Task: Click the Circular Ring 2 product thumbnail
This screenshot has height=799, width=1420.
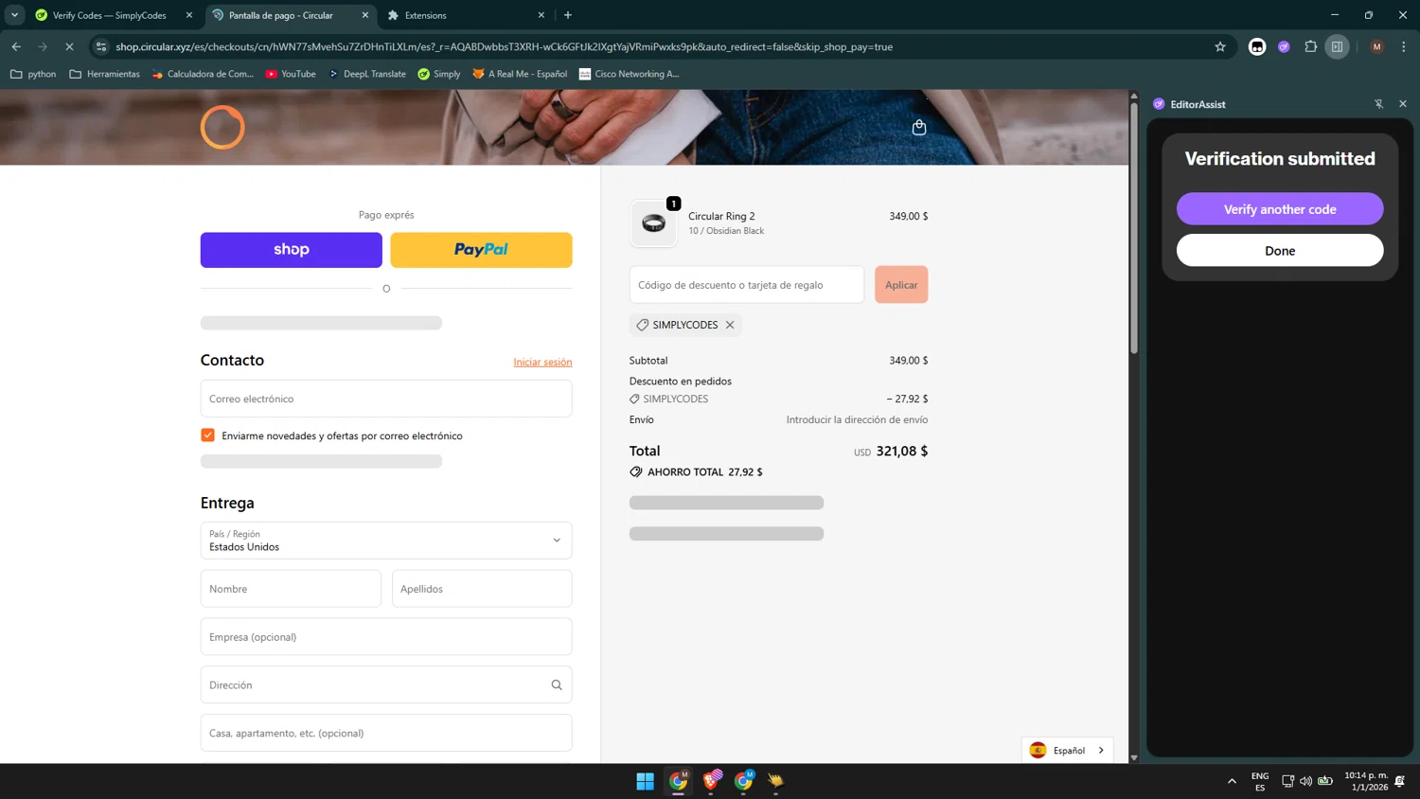Action: coord(654,223)
